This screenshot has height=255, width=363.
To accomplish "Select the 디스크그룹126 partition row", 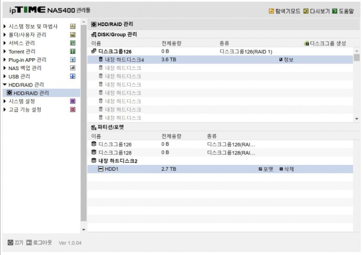I will pyautogui.click(x=220, y=144).
